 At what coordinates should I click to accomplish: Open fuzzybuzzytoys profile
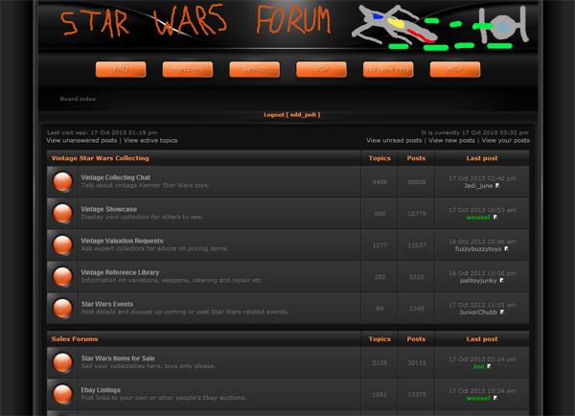point(478,248)
